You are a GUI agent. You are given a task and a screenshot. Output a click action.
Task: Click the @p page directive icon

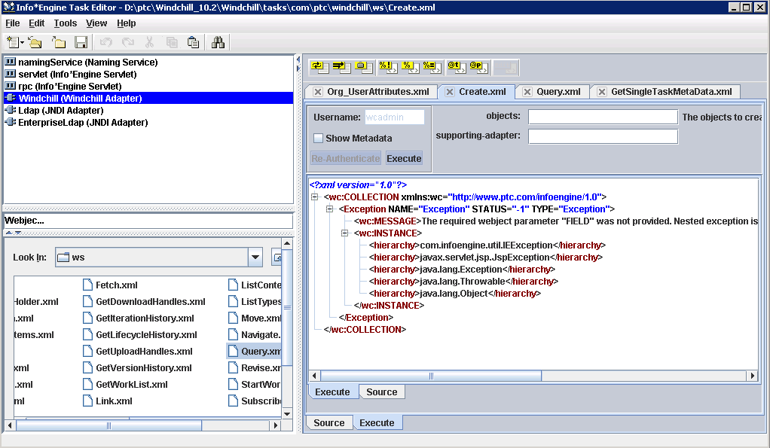478,67
